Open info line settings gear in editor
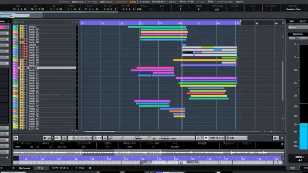Screen dimensions: 308x173 [282, 144]
